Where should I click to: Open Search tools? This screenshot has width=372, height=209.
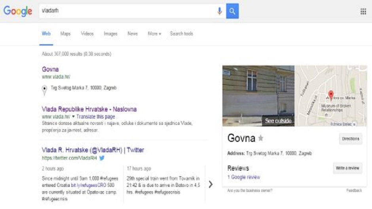tap(182, 34)
